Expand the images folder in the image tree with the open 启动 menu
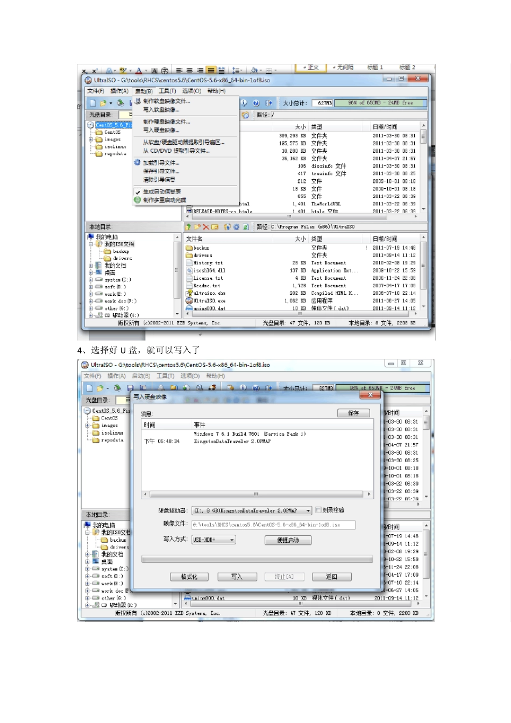The image size is (511, 723). (91, 139)
